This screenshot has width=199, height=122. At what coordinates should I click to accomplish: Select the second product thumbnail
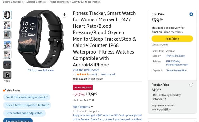click(x=7, y=25)
